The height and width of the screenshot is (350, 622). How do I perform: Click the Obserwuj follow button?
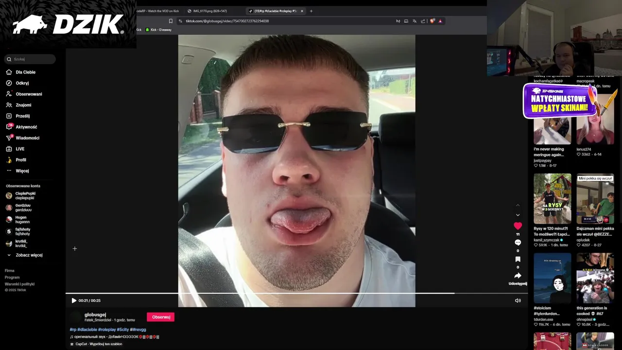coord(161,317)
